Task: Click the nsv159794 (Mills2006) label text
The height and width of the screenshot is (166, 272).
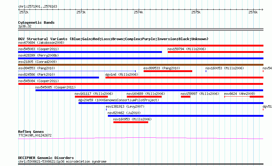Action: 187,49
